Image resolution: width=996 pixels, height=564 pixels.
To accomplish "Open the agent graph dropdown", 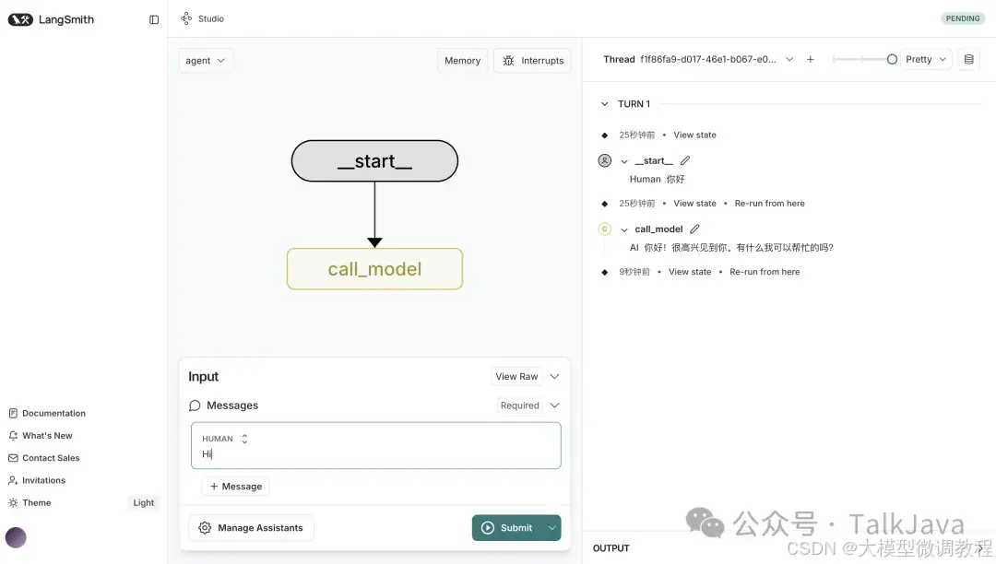I will (205, 60).
